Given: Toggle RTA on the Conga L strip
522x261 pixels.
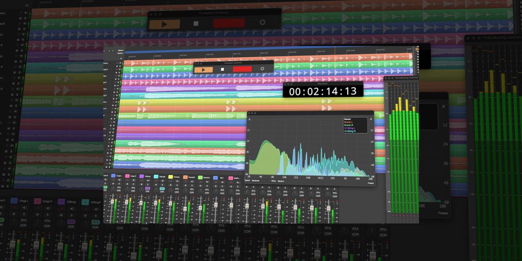Looking at the screenshot, I should coord(119,187).
